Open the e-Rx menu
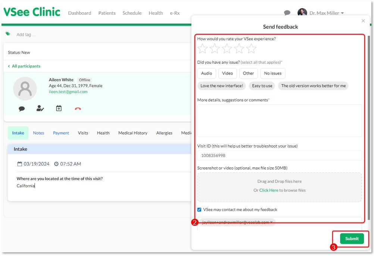The height and width of the screenshot is (256, 374). 175,13
